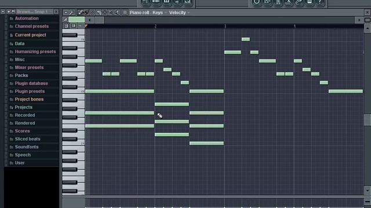Select the Delete tool in piano roll toolbar
This screenshot has height=208, width=371.
[x=93, y=13]
